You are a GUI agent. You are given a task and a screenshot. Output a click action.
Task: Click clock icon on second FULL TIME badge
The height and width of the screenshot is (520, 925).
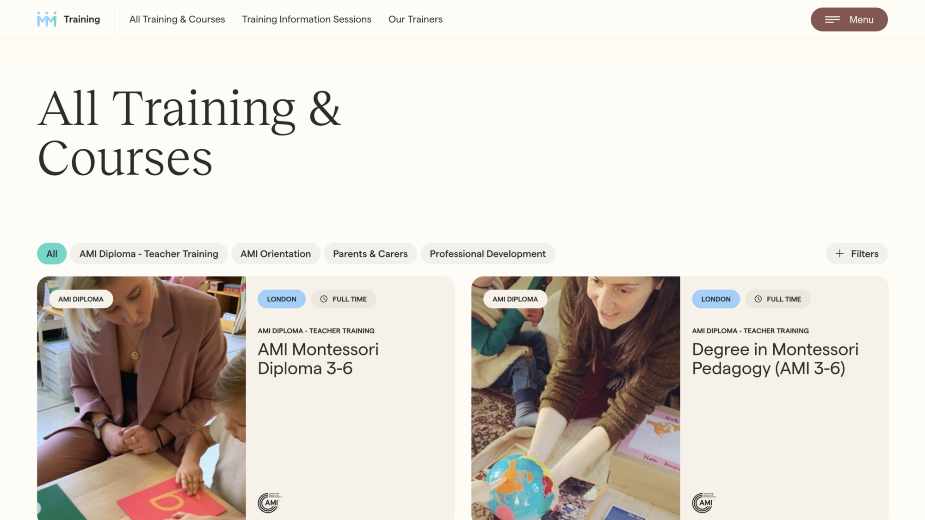click(x=758, y=299)
